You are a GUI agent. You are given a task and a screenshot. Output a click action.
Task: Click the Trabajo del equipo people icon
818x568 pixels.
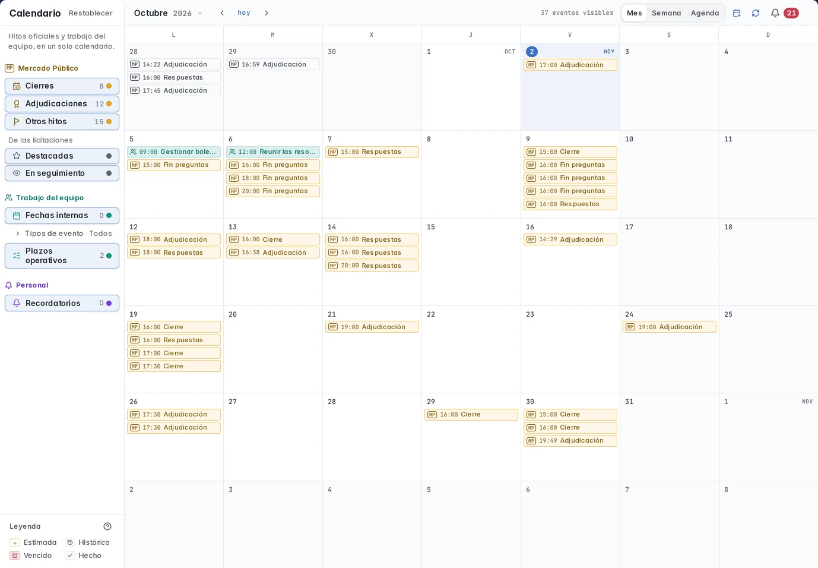click(9, 198)
